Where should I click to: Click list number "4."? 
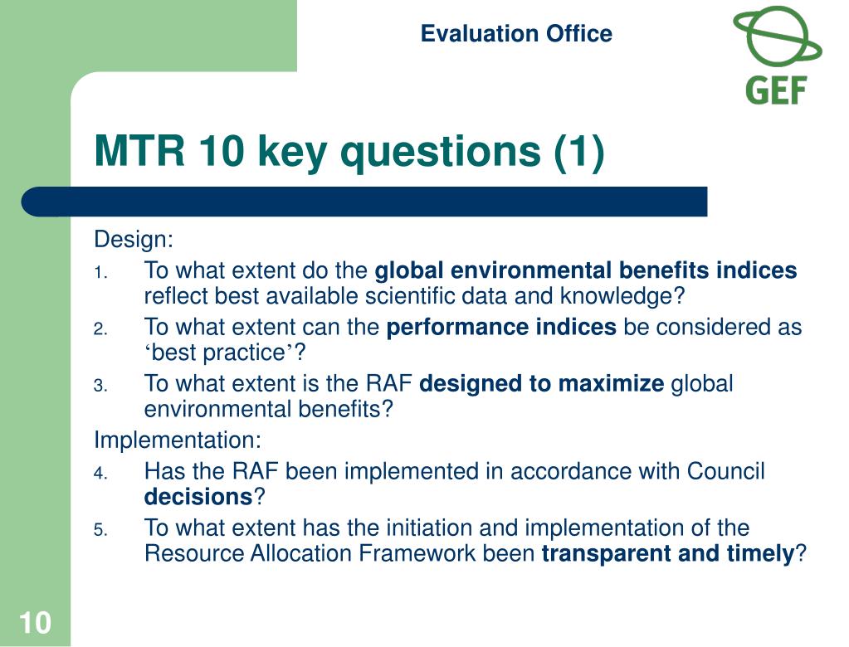(100, 474)
